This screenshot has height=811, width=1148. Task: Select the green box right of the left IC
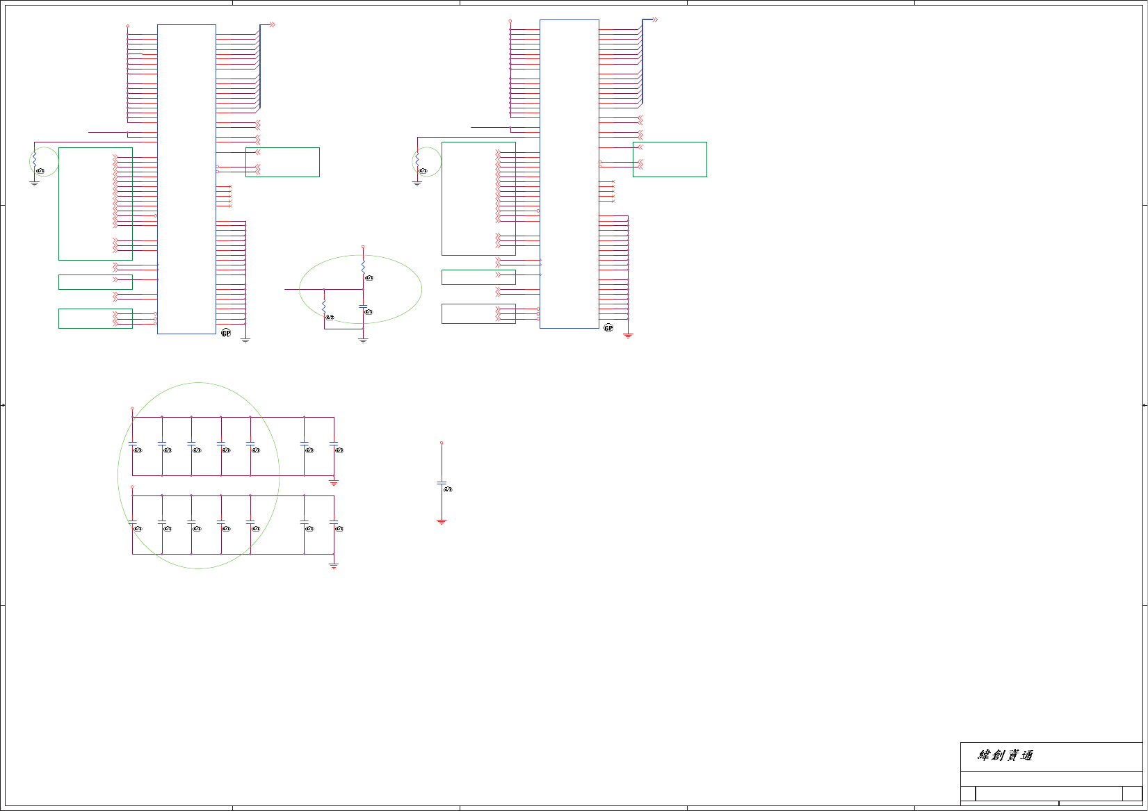(x=282, y=162)
